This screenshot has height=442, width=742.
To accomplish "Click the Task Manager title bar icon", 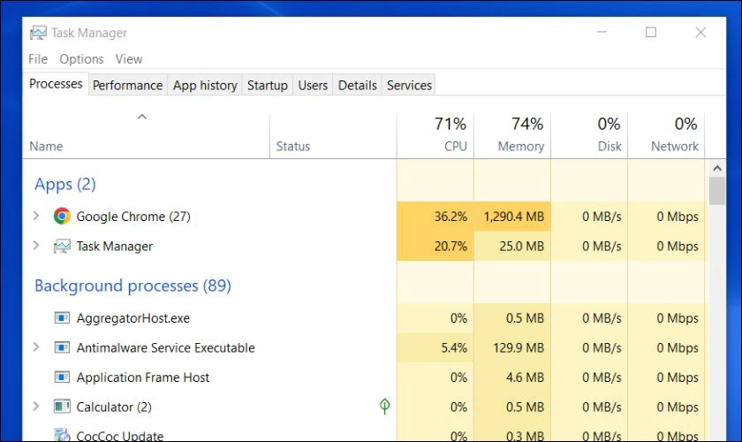I will pyautogui.click(x=38, y=33).
